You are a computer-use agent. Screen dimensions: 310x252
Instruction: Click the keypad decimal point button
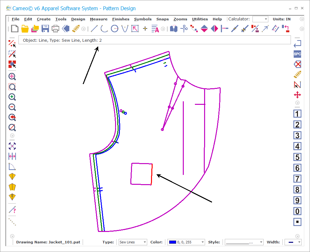coord(297,222)
